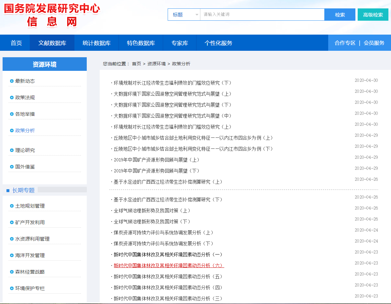Click the arrow icon beside 政策法规
The width and height of the screenshot is (391, 304).
click(12, 98)
